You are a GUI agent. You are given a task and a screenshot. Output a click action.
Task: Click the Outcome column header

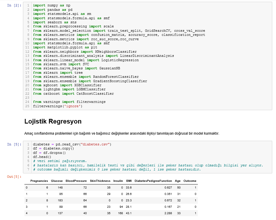coord(190,181)
